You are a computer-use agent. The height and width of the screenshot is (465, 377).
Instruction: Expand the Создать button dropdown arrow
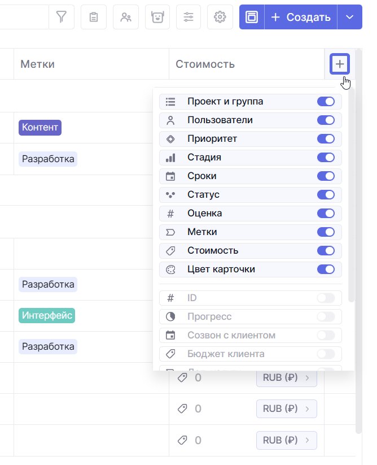coord(349,18)
